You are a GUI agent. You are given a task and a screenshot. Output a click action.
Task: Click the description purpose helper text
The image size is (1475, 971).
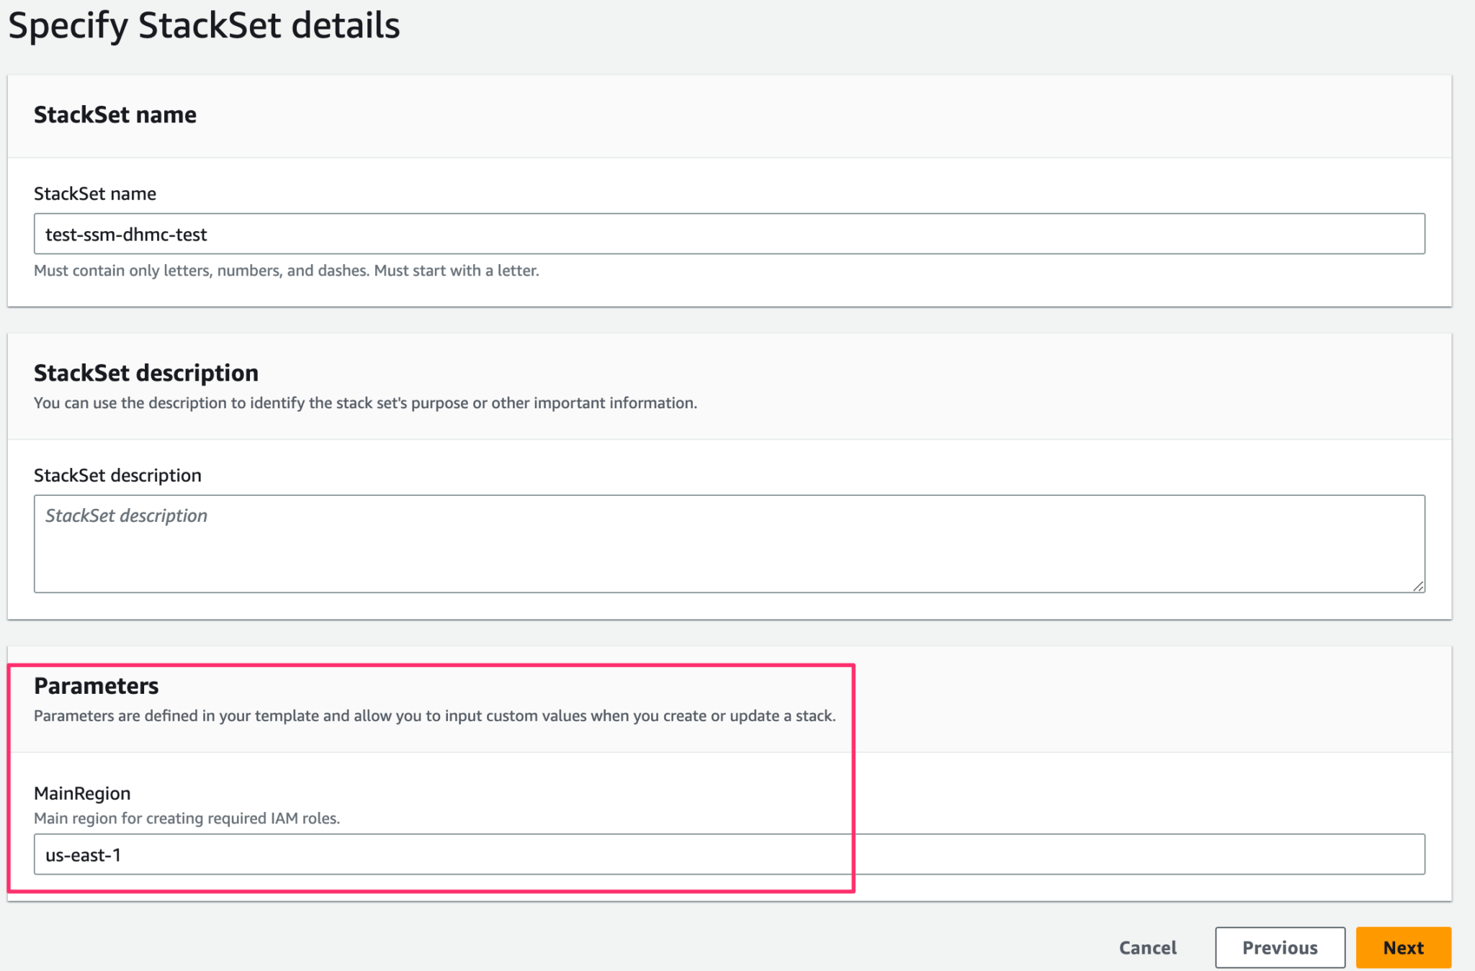pyautogui.click(x=365, y=403)
